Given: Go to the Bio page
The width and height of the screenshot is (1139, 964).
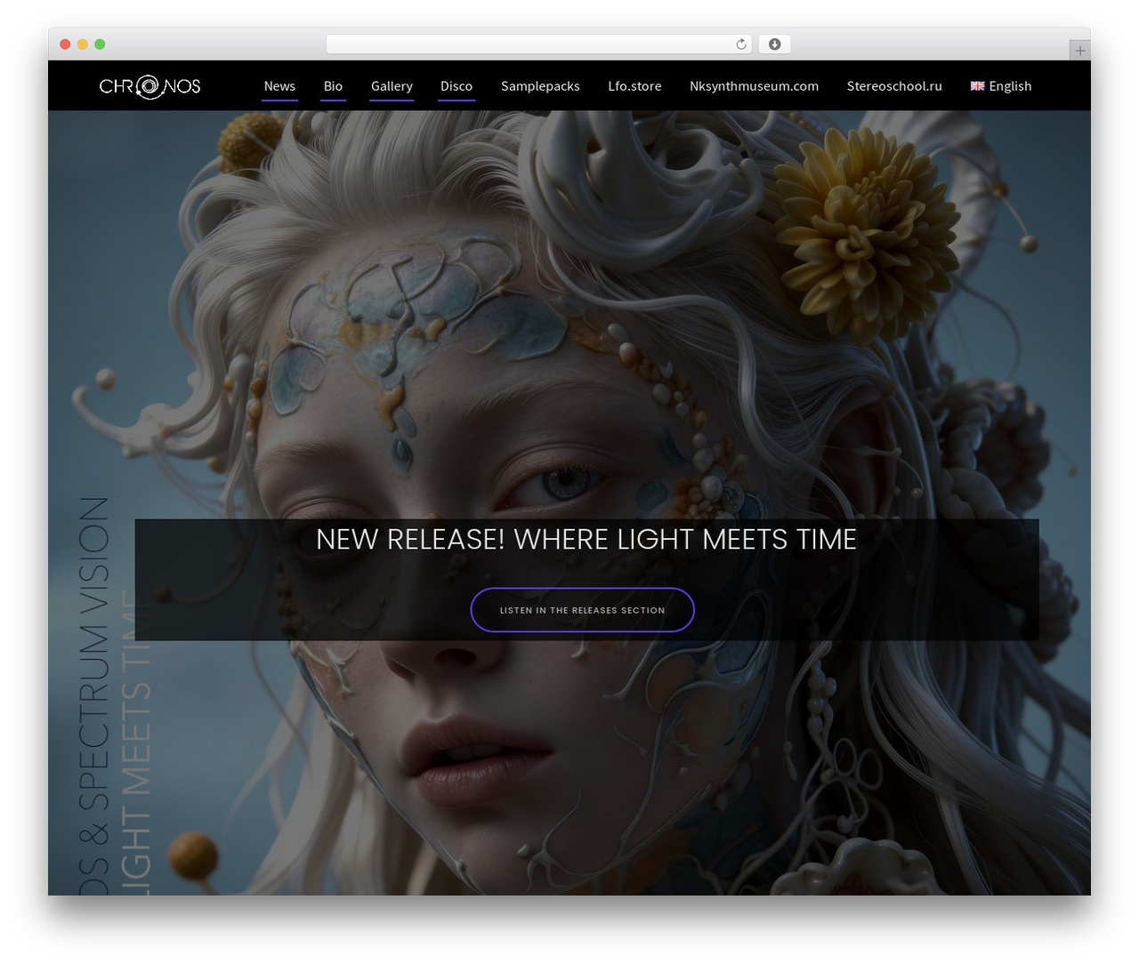Looking at the screenshot, I should coord(333,86).
